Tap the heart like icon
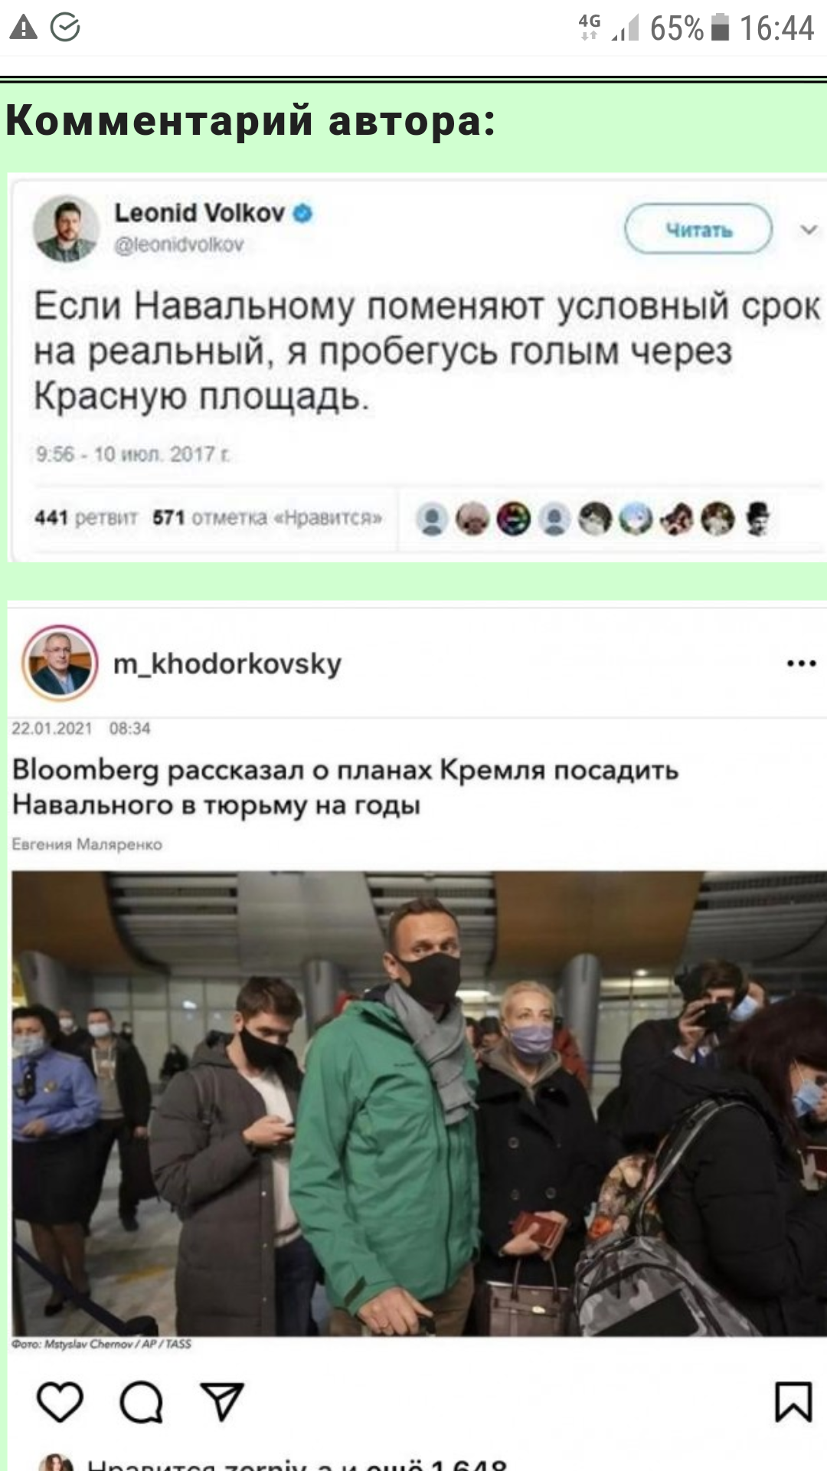The height and width of the screenshot is (1471, 827). (60, 1401)
